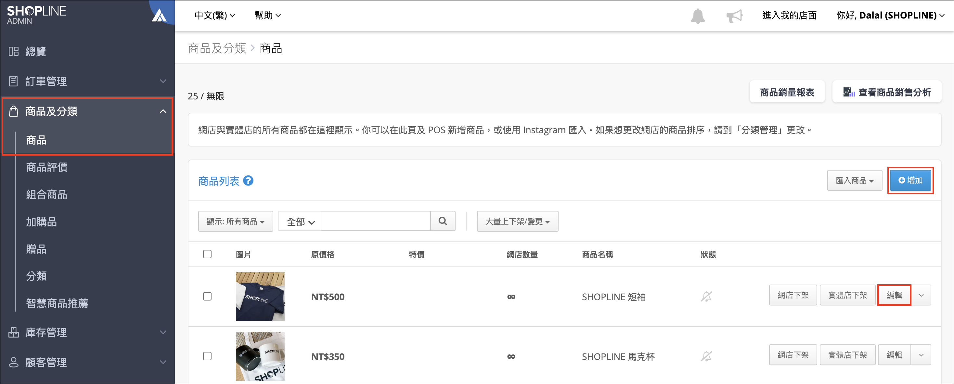Screen dimensions: 954x384
Task: Click the muted bell status icon for SHOPLINE 短袖
Action: (706, 296)
